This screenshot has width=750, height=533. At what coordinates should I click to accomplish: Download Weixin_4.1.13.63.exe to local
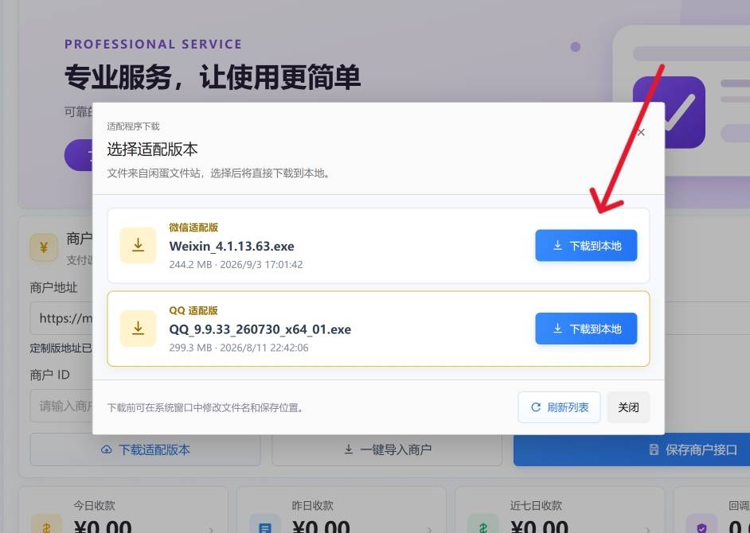pos(586,246)
